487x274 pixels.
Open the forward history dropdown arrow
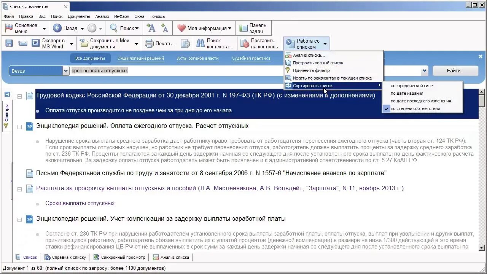click(101, 29)
